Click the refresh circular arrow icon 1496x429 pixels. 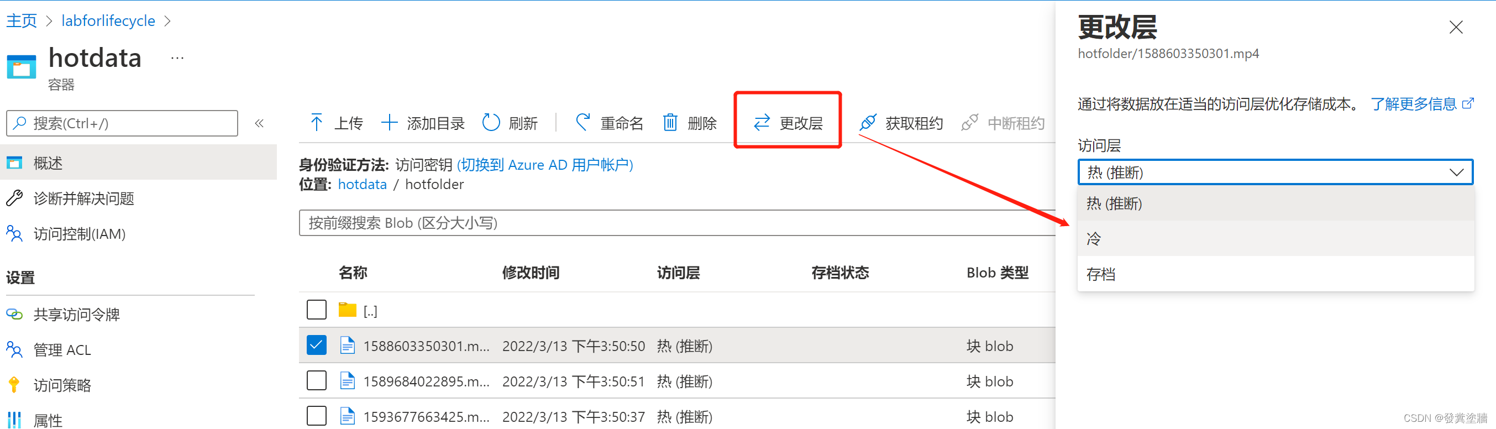point(491,123)
